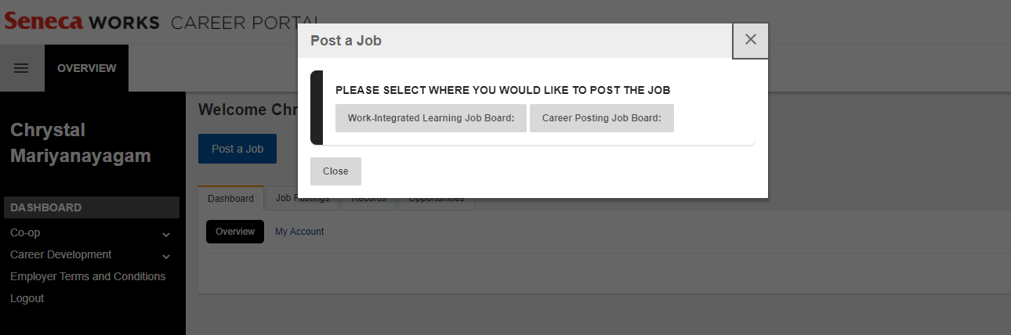Choose the Career Posting Job Board option

[601, 118]
